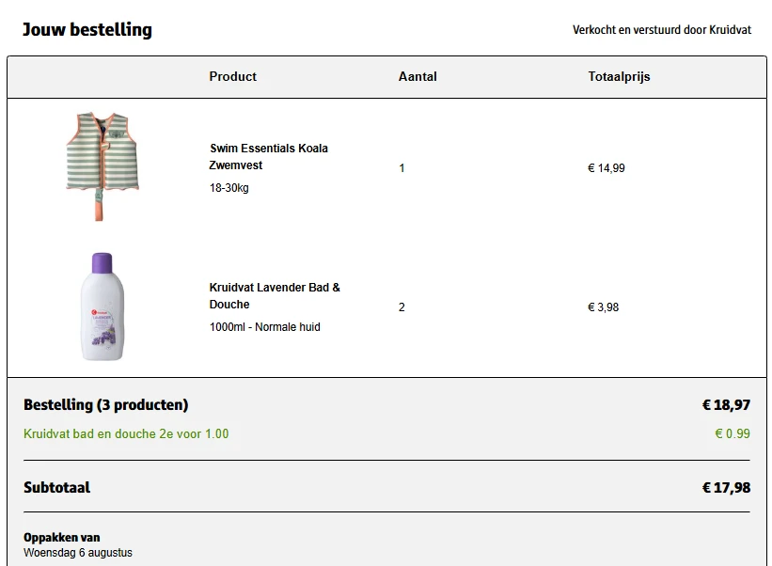The height and width of the screenshot is (566, 772).
Task: Click the '1000ml - Normale huid' description
Action: (x=264, y=327)
